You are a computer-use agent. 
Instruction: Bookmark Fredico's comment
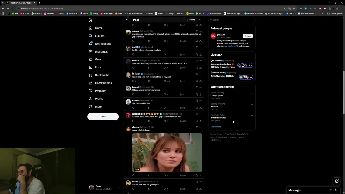[x=196, y=68]
